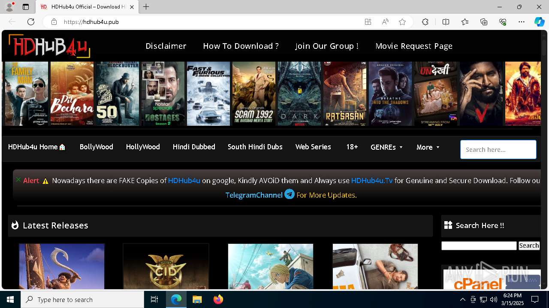Open the Fast & Furious collection poster

point(208,93)
